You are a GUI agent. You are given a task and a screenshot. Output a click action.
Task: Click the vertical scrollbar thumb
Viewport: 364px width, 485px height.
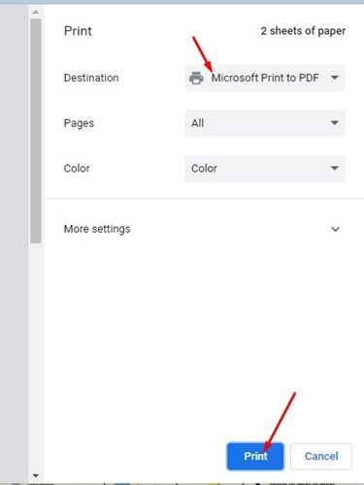pyautogui.click(x=36, y=131)
